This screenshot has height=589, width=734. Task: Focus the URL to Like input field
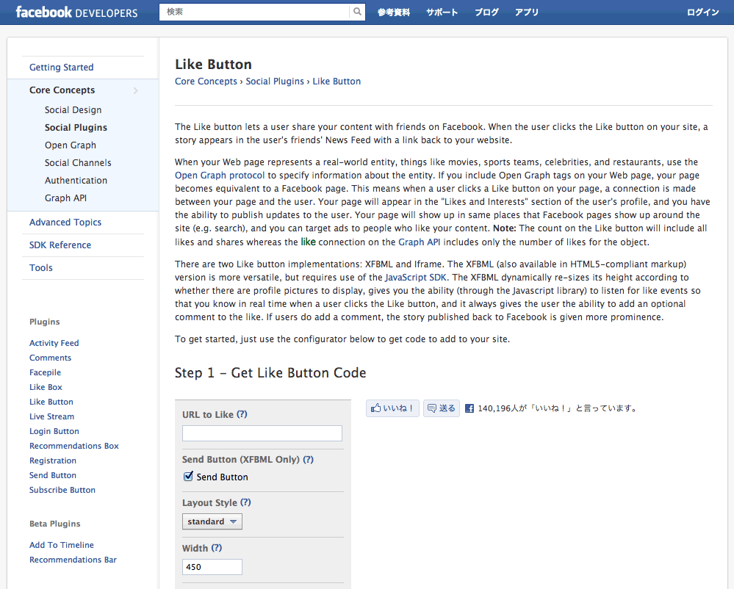click(262, 433)
